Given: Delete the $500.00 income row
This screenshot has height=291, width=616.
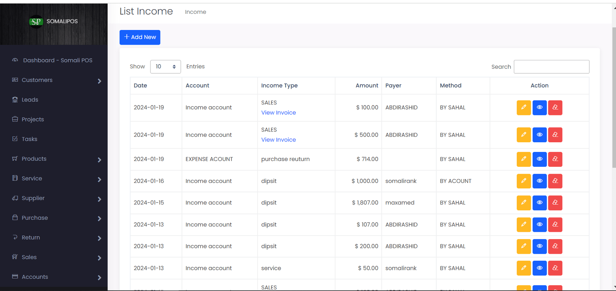Looking at the screenshot, I should (555, 135).
